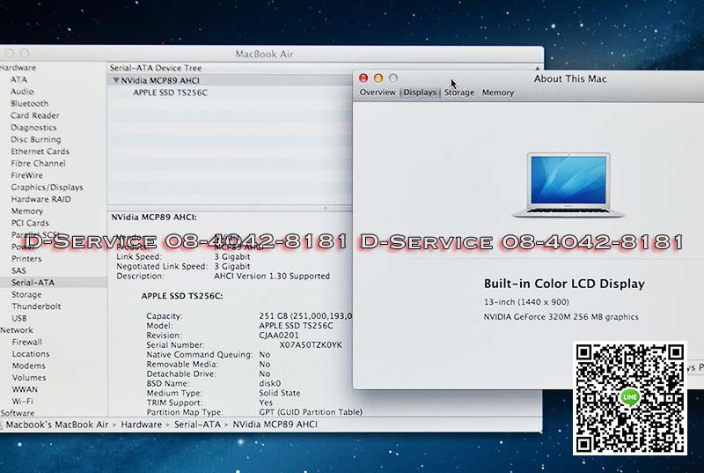Screen dimensions: 704x473
Task: Click the BSD Name value disk0
Action: point(270,384)
